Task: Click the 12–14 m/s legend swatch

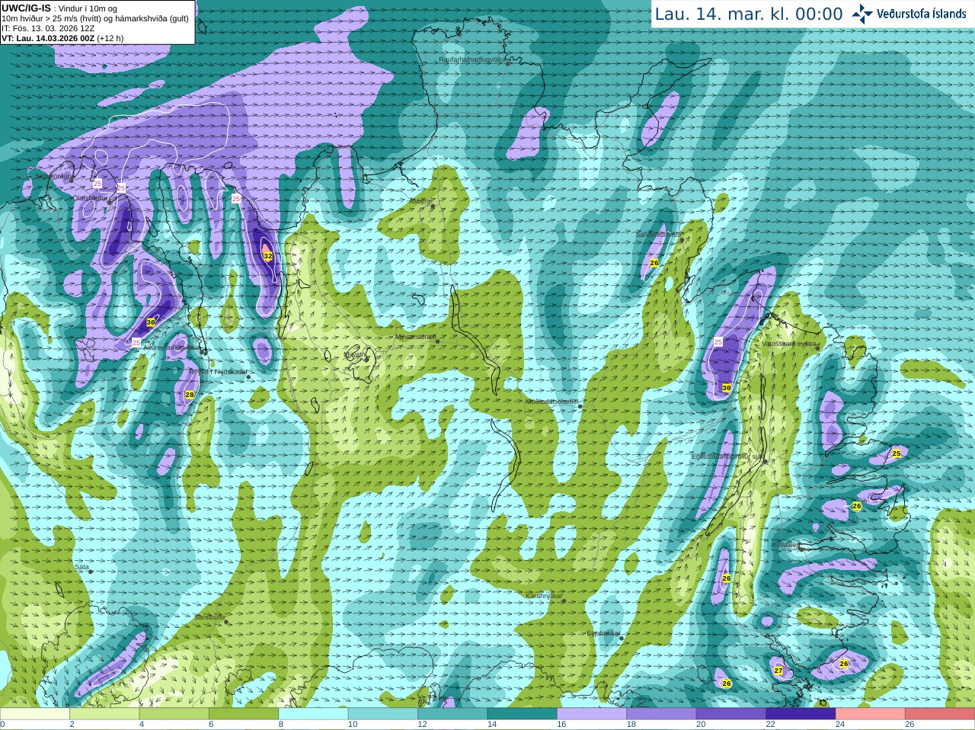Action: point(452,714)
